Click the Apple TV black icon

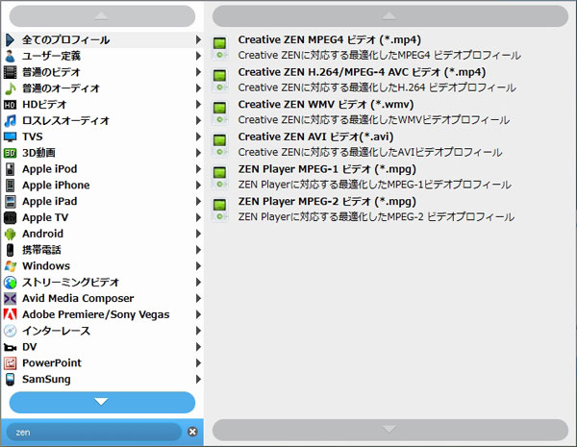click(11, 217)
